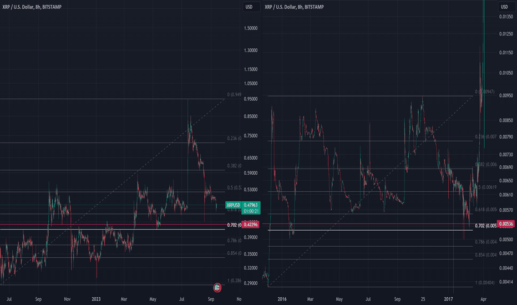Click the 0.00570 price scale label
517x305 pixels.
pyautogui.click(x=506, y=210)
